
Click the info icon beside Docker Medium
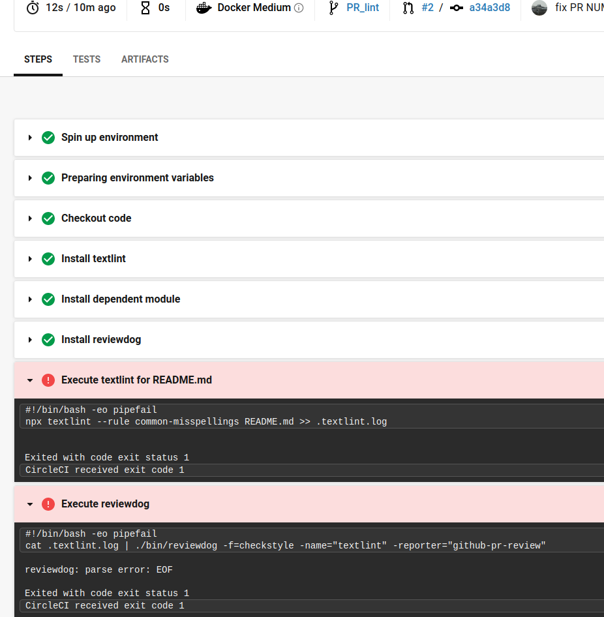click(299, 7)
